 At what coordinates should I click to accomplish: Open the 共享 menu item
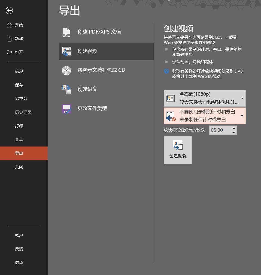point(19,139)
